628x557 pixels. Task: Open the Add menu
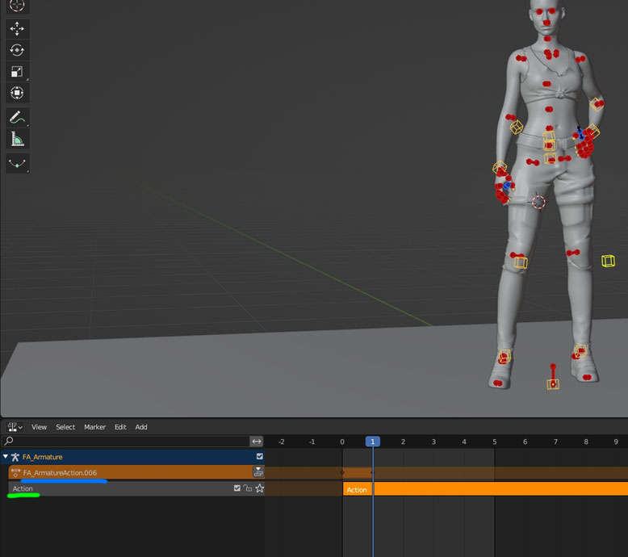tap(141, 427)
